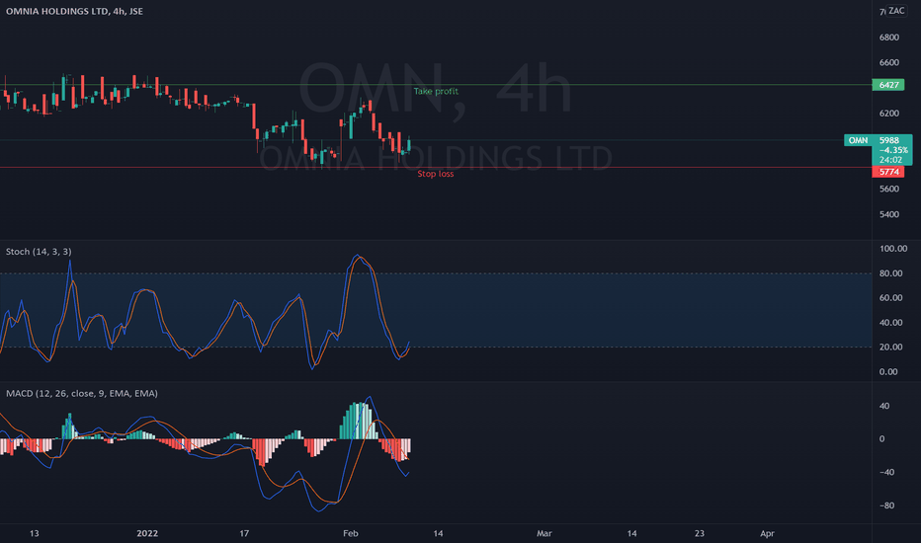The width and height of the screenshot is (921, 543).
Task: Click the 6427 take profit price tag
Action: click(888, 85)
